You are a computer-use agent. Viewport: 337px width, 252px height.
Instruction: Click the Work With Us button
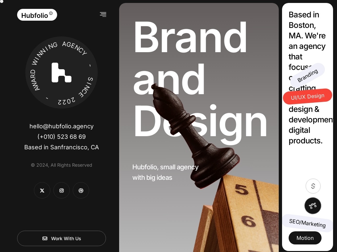click(x=62, y=238)
